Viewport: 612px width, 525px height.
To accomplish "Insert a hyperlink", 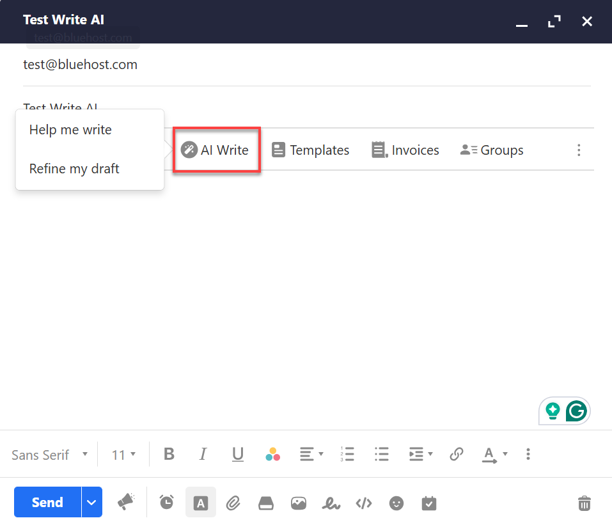I will (x=456, y=454).
